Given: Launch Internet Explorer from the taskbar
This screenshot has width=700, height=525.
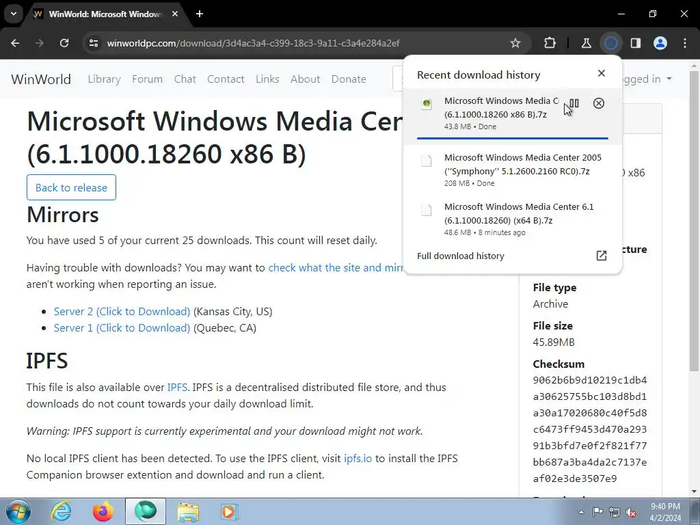Looking at the screenshot, I should pos(61,511).
